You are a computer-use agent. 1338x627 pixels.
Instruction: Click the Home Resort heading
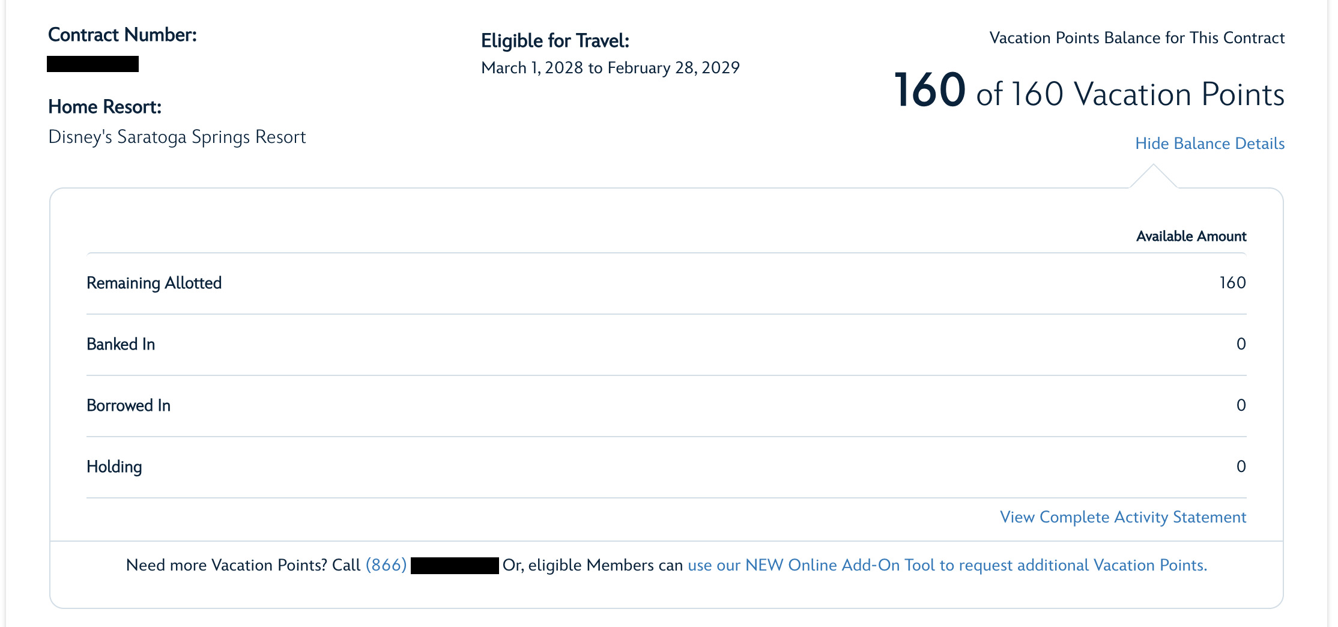click(x=105, y=107)
